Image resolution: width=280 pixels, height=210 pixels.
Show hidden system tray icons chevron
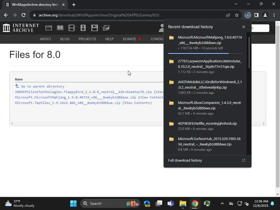222,203
